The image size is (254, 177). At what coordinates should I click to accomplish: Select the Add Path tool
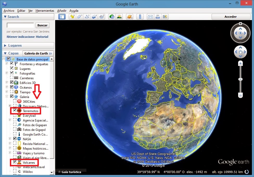click(x=87, y=16)
